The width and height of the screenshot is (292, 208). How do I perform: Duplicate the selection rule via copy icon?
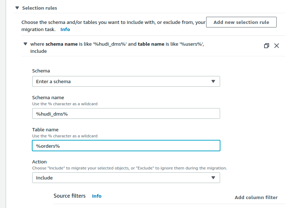tap(266, 46)
